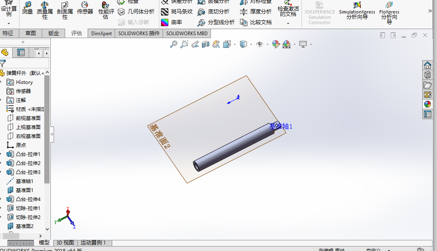
Task: Open Mass Properties (质量属性)
Action: point(45,10)
